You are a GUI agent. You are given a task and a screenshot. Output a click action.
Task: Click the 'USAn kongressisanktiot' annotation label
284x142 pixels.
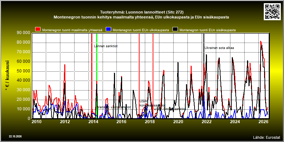(x=152, y=103)
